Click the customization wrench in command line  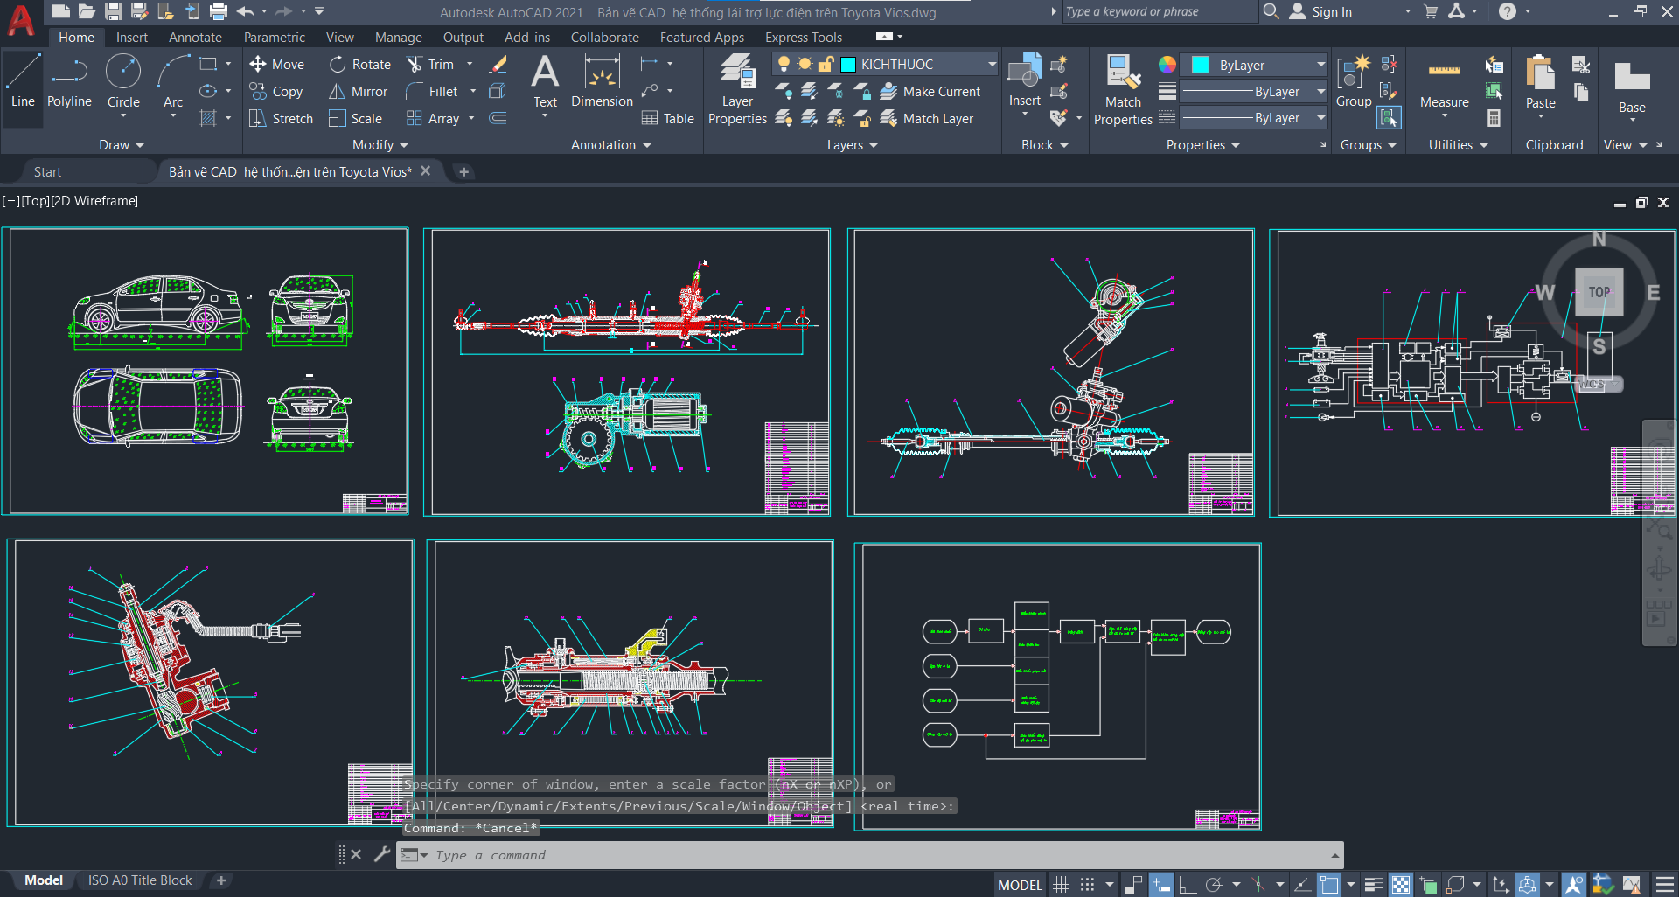coord(382,854)
